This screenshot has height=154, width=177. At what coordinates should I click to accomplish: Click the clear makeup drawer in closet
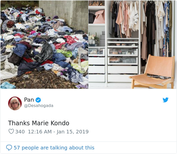[x=123, y=52]
